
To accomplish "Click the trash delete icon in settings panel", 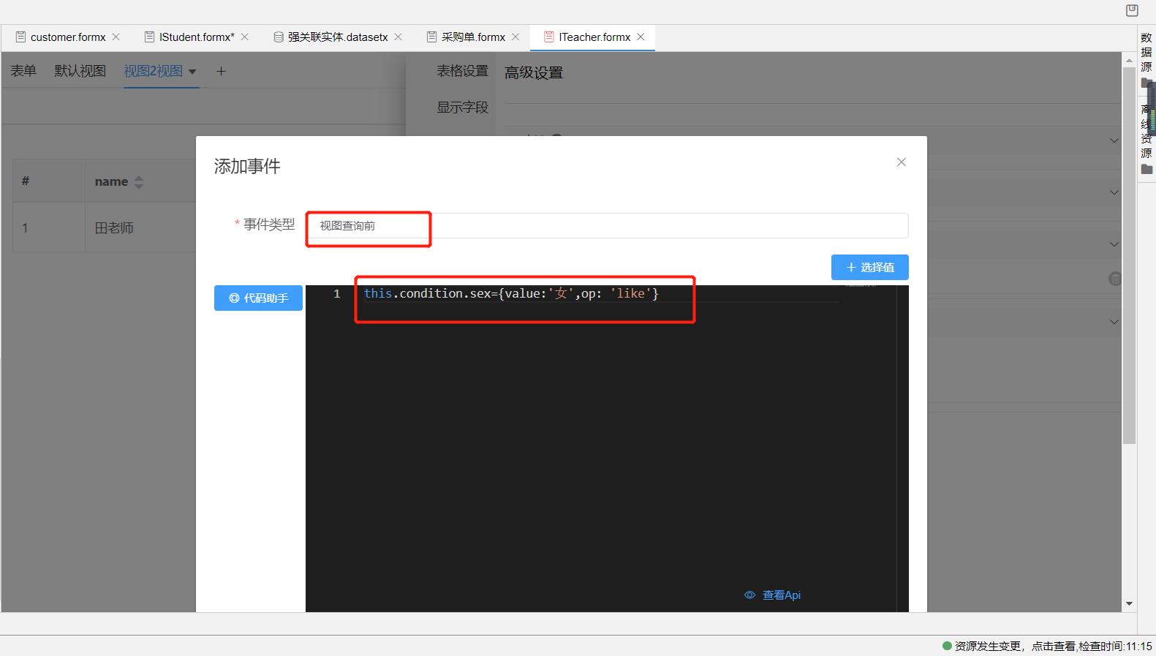I will coord(1114,279).
